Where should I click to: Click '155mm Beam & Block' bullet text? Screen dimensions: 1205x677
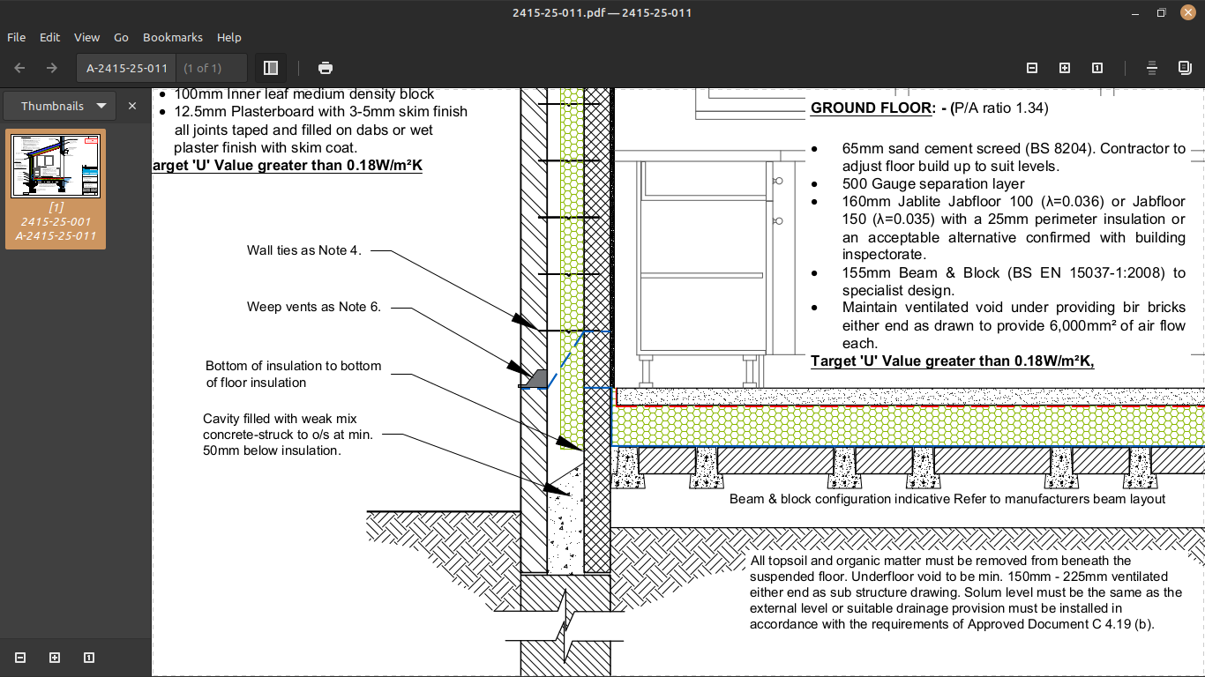[1014, 281]
